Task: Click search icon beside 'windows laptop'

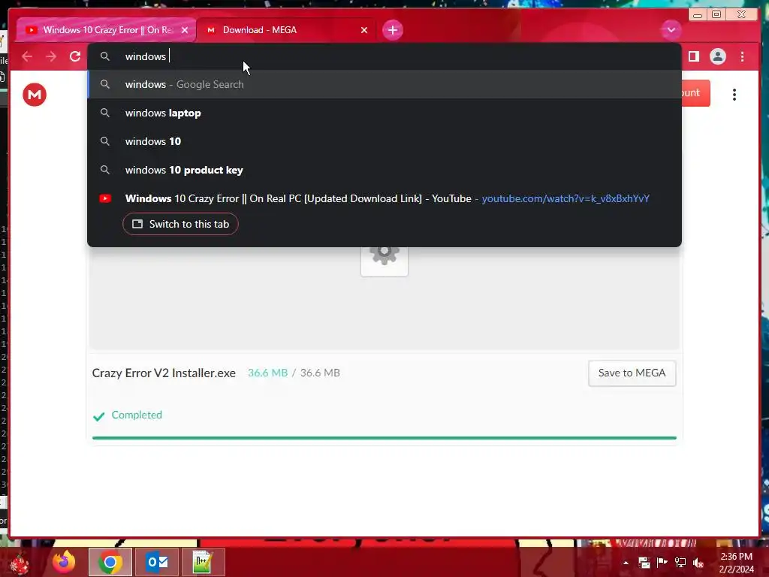Action: pos(105,113)
